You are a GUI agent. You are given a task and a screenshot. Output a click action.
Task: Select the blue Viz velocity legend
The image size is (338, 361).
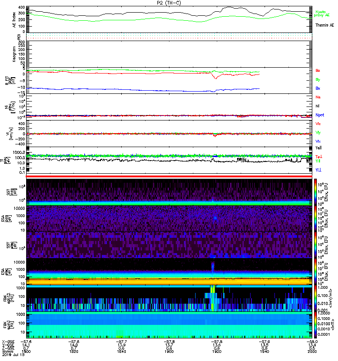tap(318, 141)
